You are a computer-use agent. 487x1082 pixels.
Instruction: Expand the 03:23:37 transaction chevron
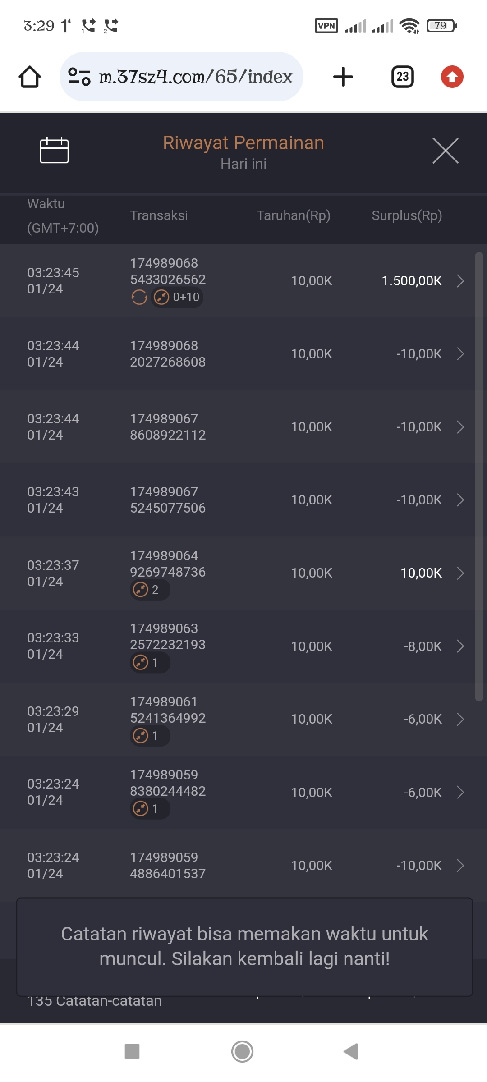coord(460,573)
